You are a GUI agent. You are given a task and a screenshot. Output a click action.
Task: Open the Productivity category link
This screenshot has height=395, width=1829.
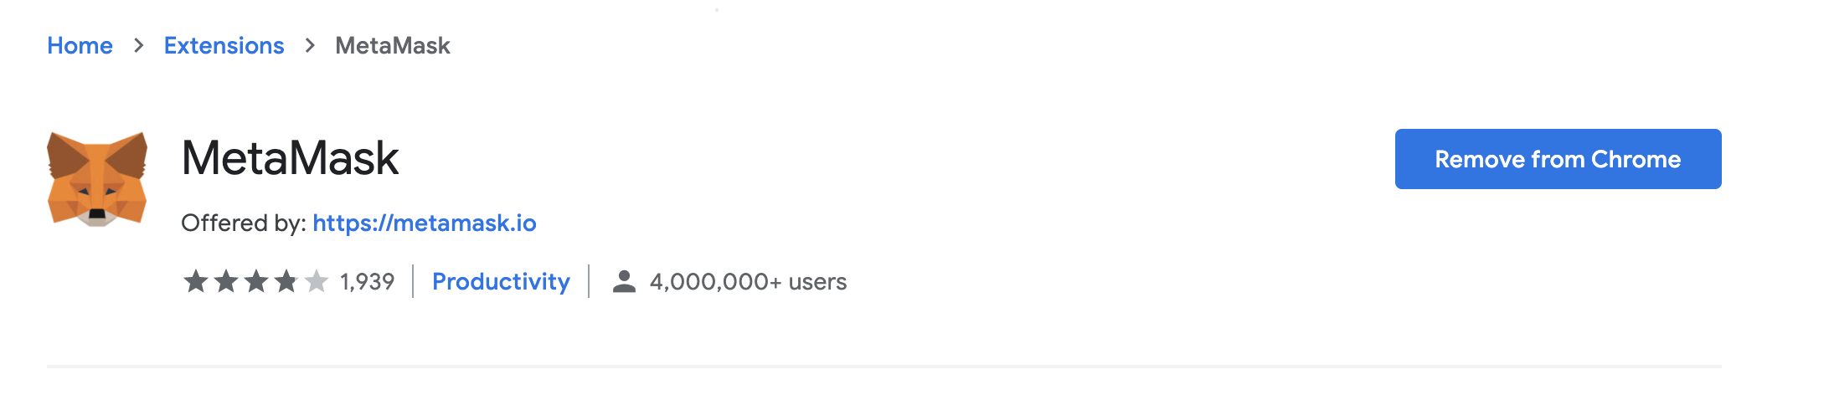[501, 281]
